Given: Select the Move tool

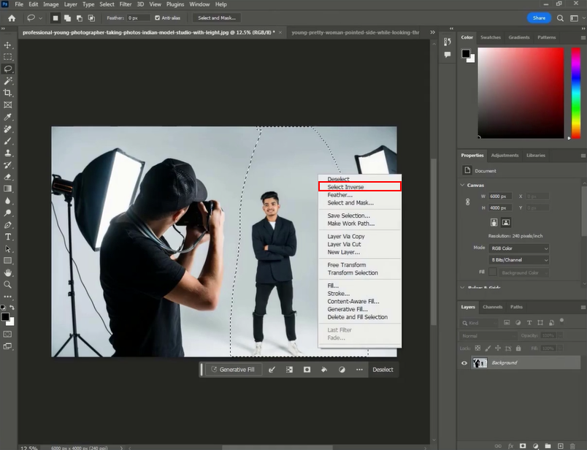Looking at the screenshot, I should pyautogui.click(x=7, y=45).
